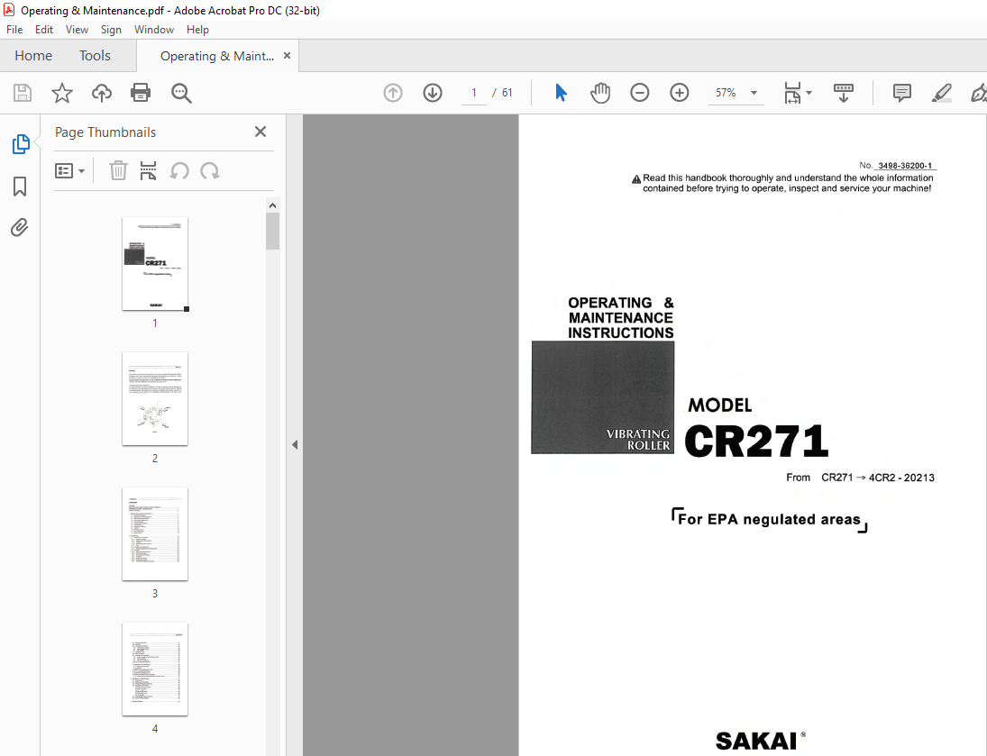Switch to the Home tab
The width and height of the screenshot is (987, 756).
(x=33, y=55)
